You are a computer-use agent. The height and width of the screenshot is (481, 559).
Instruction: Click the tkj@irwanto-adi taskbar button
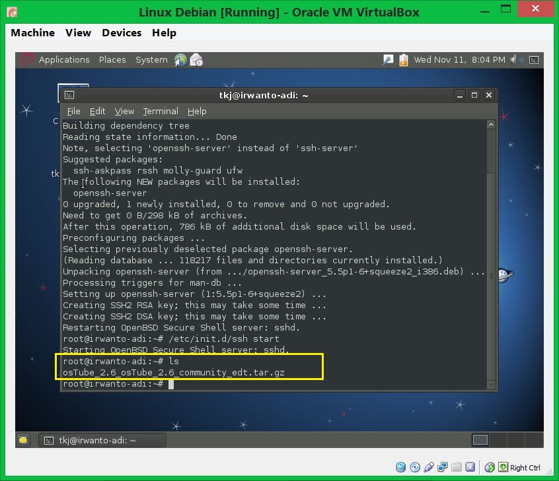(102, 440)
